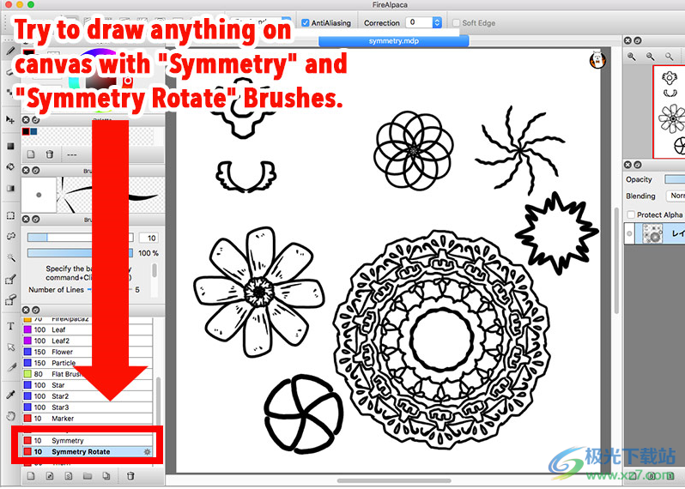Pick black swatch in palette
This screenshot has height=489, width=685.
pyautogui.click(x=26, y=131)
